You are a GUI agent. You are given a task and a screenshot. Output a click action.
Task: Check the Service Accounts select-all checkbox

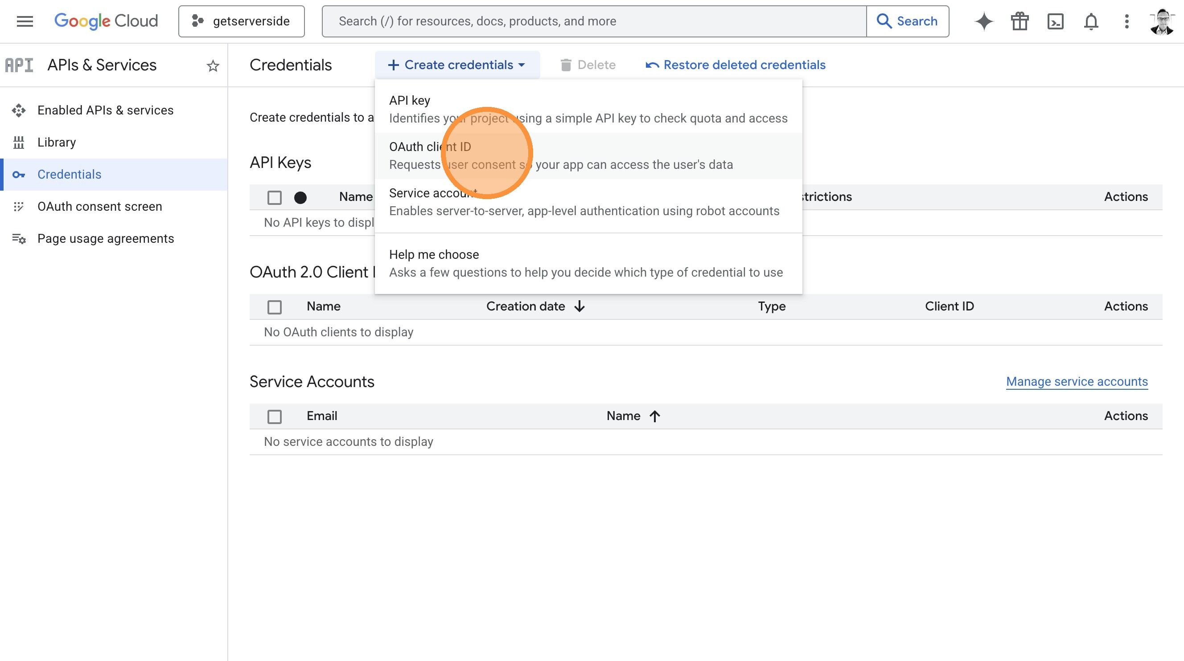coord(275,416)
